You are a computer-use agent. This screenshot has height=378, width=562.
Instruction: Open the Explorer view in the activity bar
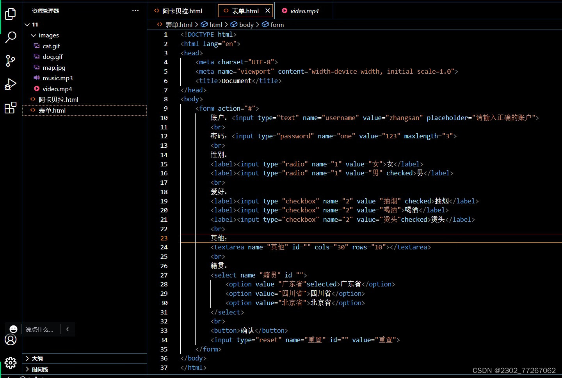11,14
